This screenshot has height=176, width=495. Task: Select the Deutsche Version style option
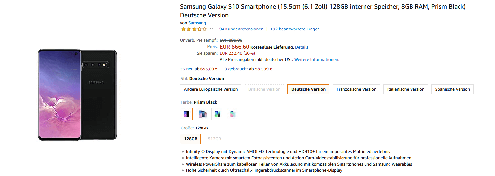[x=308, y=89]
